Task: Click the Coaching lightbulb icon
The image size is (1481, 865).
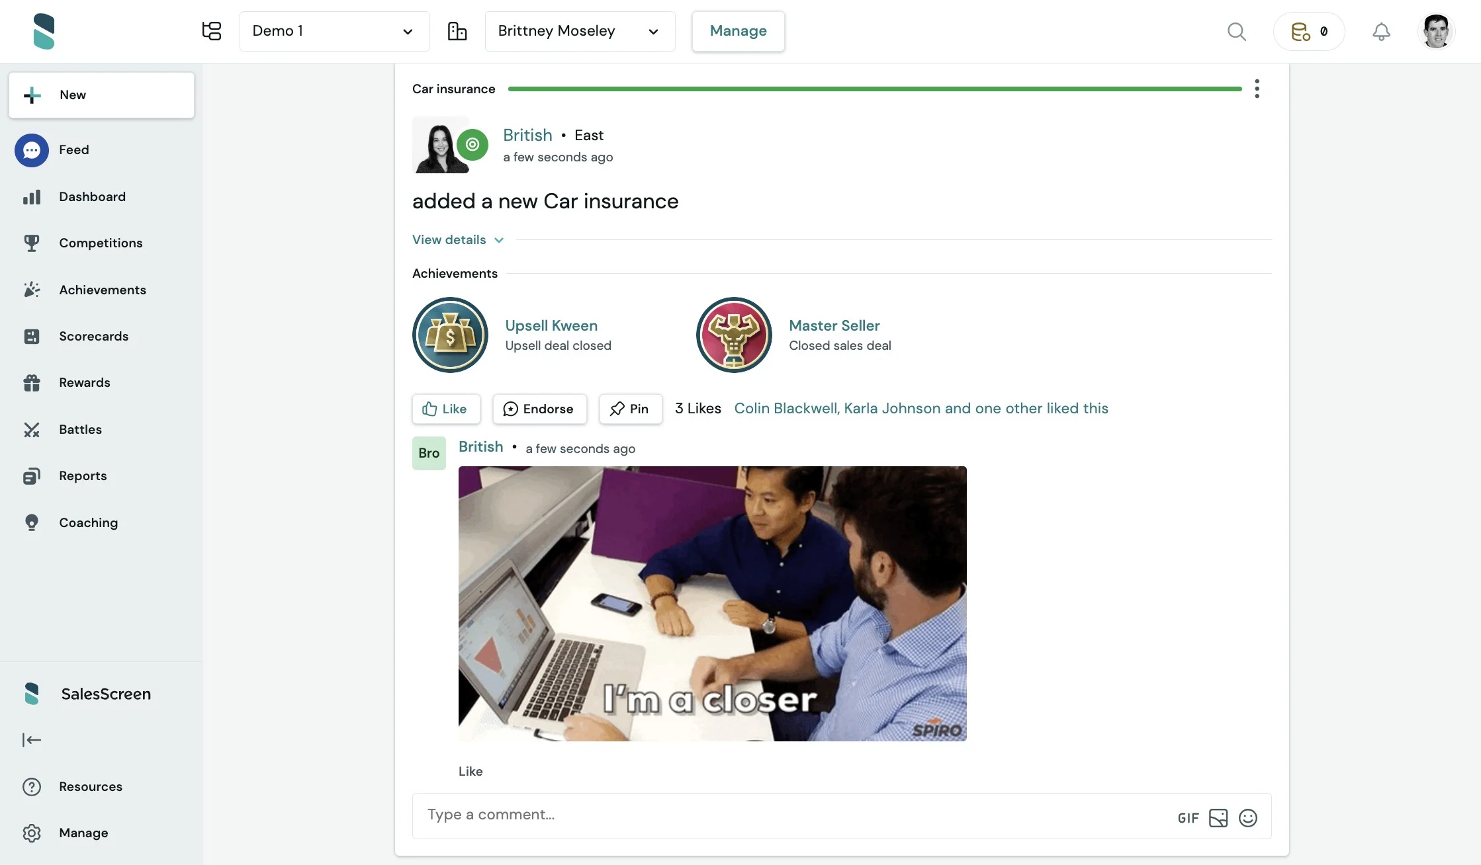Action: pyautogui.click(x=32, y=523)
